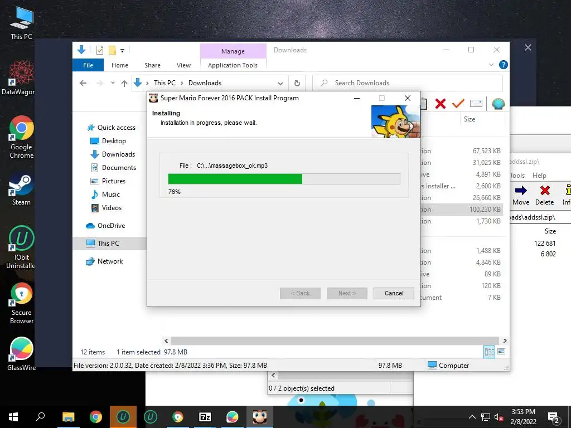Open Chrome from the taskbar
571x428 pixels.
pos(96,417)
